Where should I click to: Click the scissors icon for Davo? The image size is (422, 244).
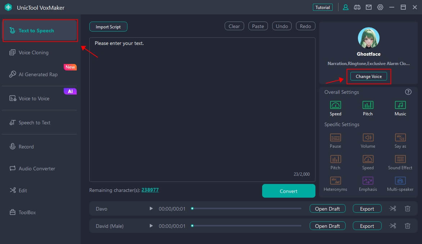(393, 208)
